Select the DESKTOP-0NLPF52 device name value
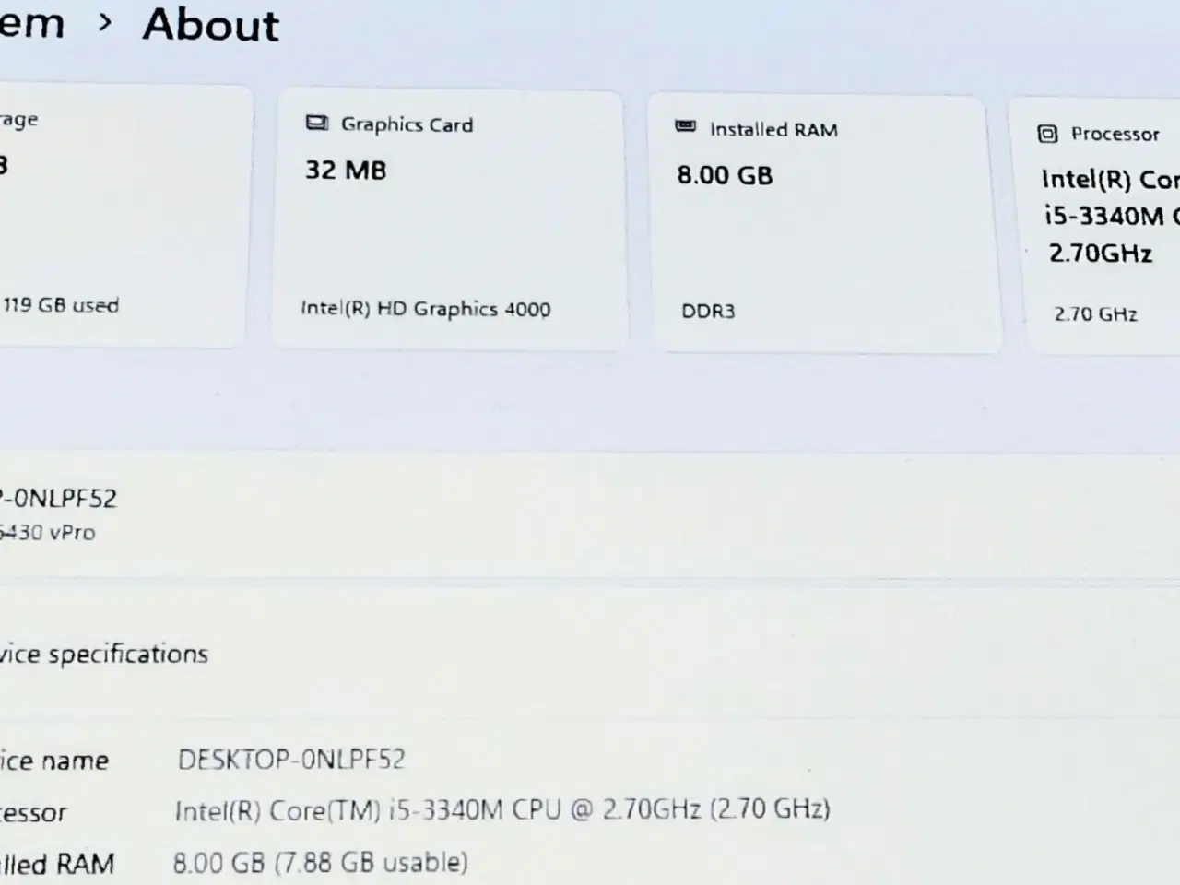The image size is (1180, 885). tap(291, 760)
